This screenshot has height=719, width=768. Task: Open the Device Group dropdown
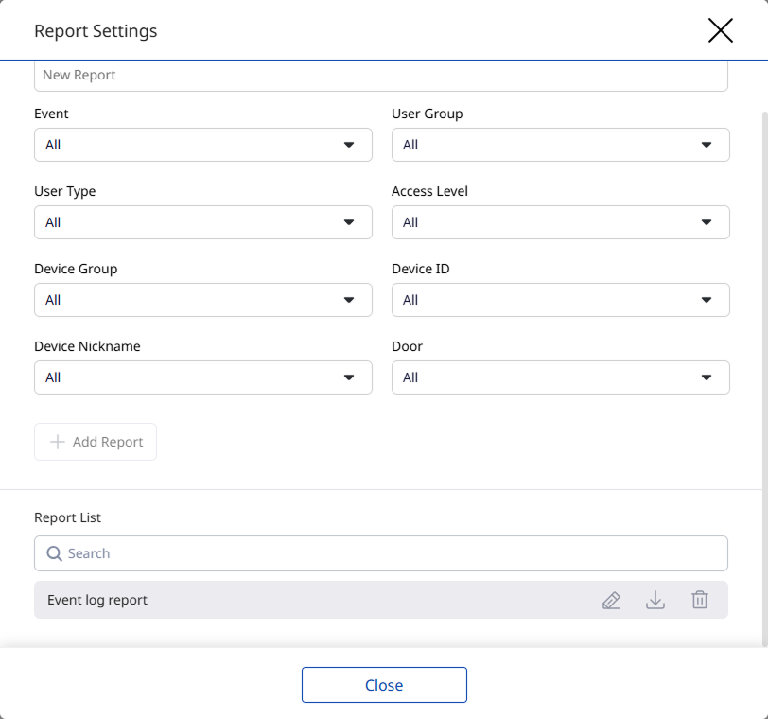202,300
